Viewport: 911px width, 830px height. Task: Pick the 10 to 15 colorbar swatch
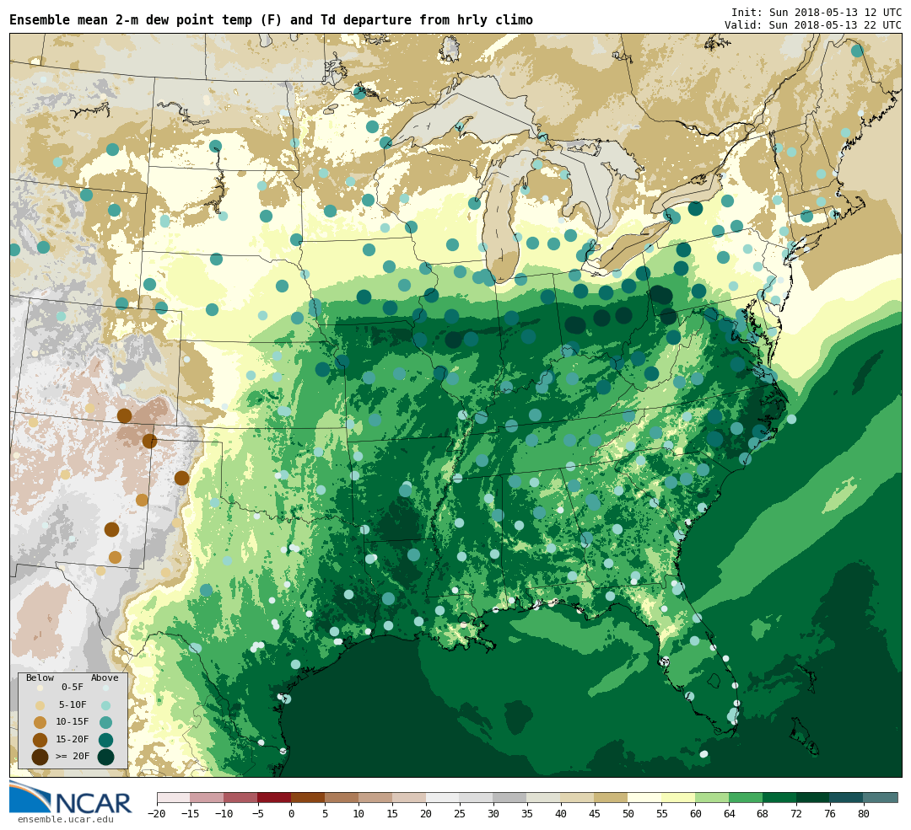click(376, 797)
